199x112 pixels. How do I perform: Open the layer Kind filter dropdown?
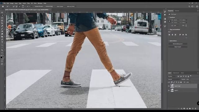pos(172,77)
